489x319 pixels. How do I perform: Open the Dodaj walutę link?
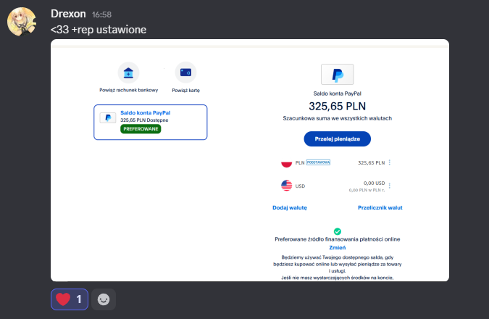[x=290, y=208]
